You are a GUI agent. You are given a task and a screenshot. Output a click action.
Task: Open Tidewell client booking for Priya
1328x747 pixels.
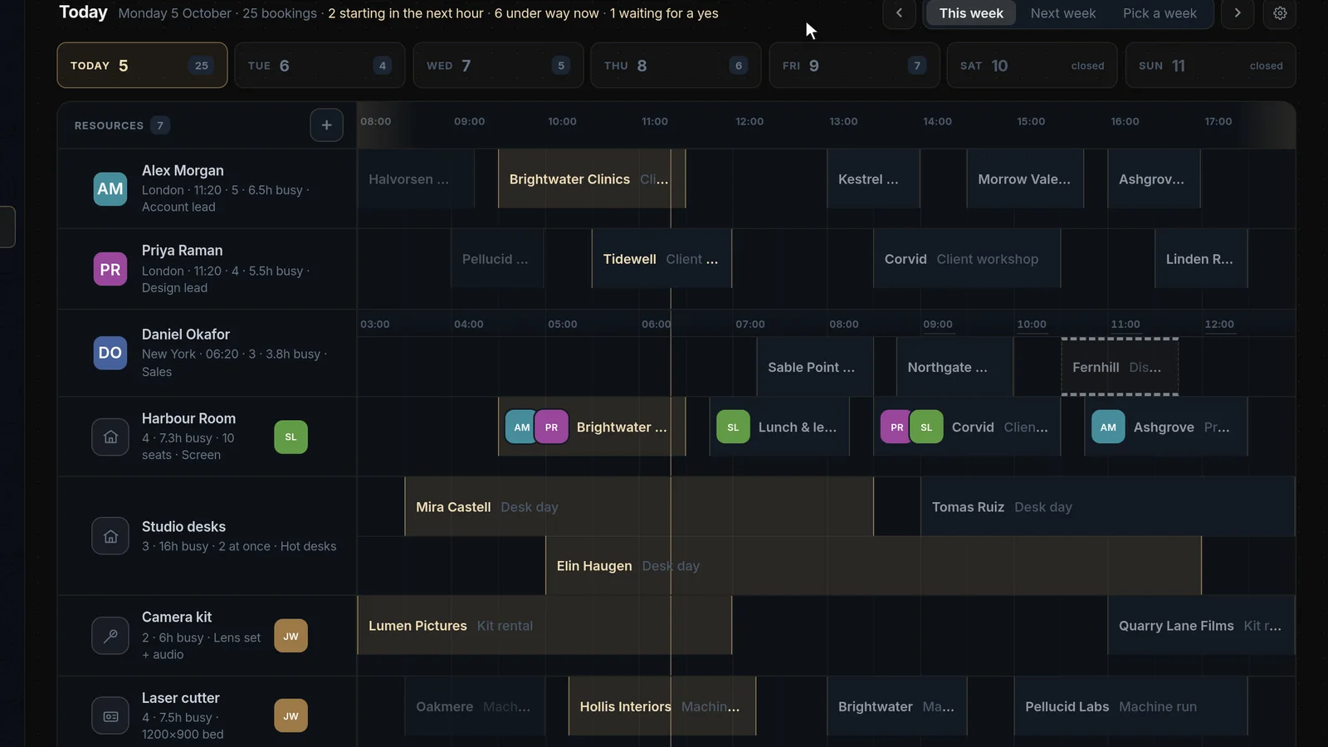pyautogui.click(x=662, y=259)
